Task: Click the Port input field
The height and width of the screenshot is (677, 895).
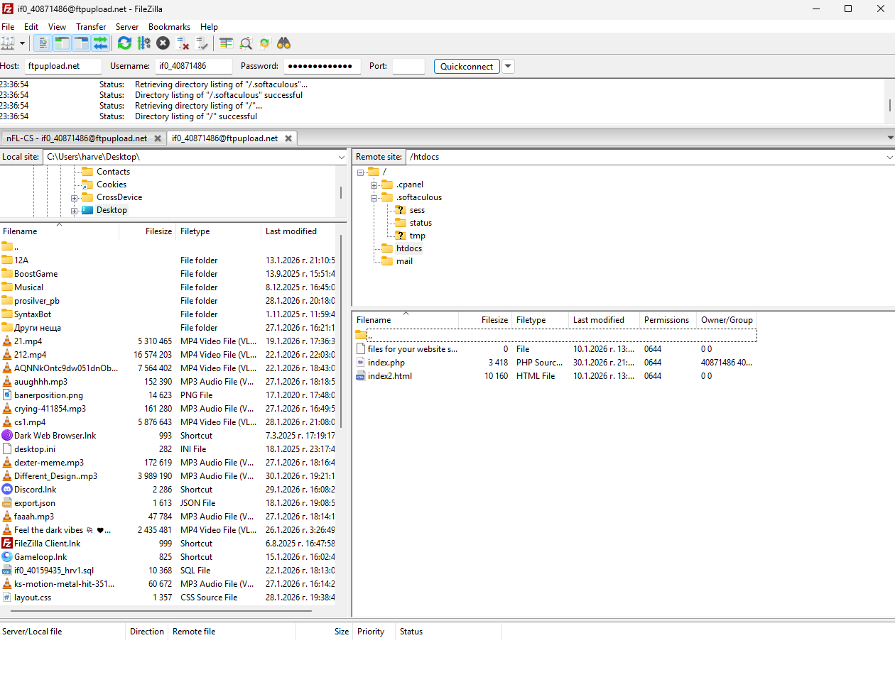Action: point(408,66)
